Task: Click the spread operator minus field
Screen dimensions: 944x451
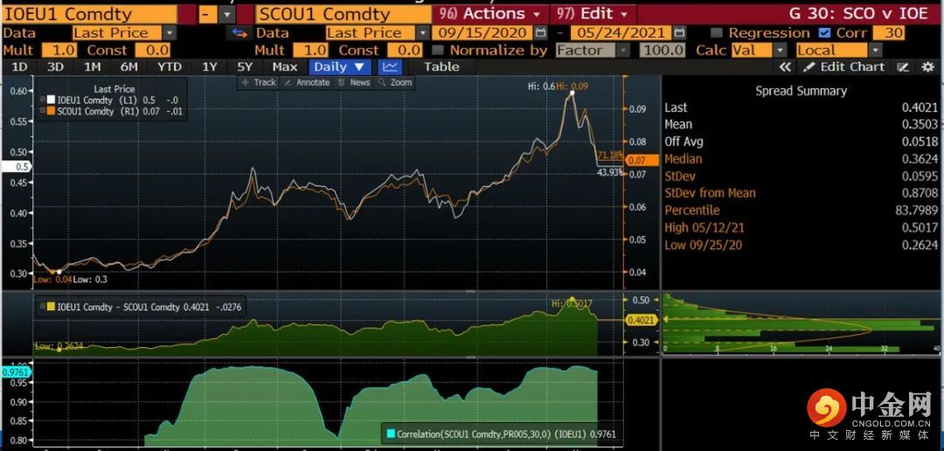Action: click(206, 14)
